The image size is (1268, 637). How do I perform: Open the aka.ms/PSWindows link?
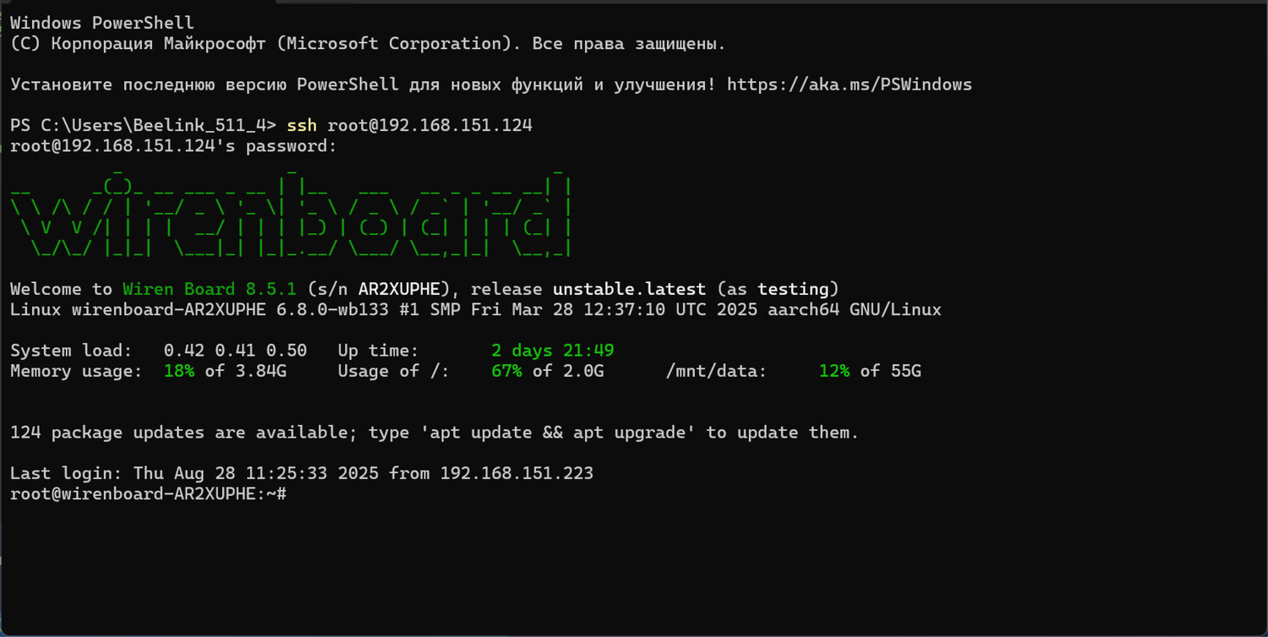[849, 84]
